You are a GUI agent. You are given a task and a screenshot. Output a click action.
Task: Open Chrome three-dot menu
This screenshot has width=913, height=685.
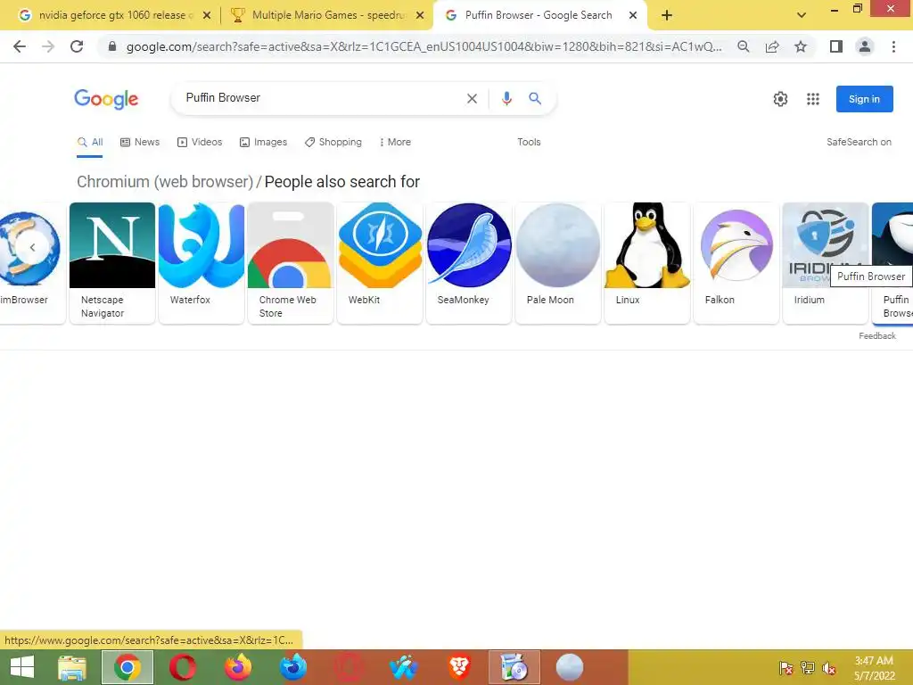click(893, 46)
